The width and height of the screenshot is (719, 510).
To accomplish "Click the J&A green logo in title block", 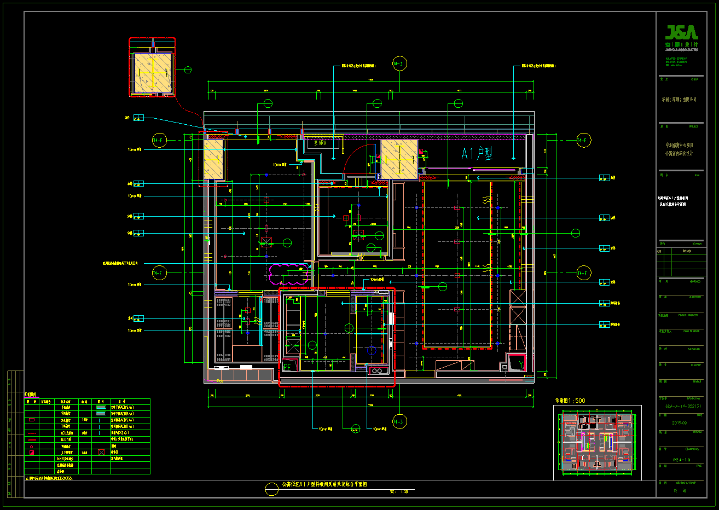I will (681, 33).
